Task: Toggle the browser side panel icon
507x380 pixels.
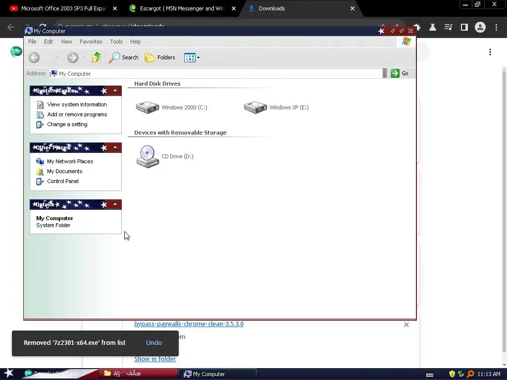Action: click(464, 28)
